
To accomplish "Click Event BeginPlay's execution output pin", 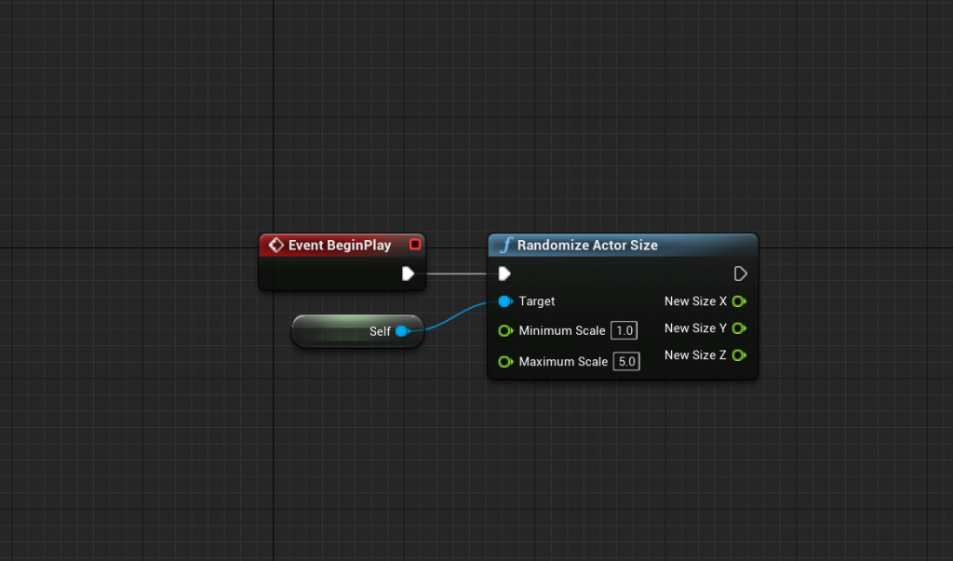I will coord(408,274).
